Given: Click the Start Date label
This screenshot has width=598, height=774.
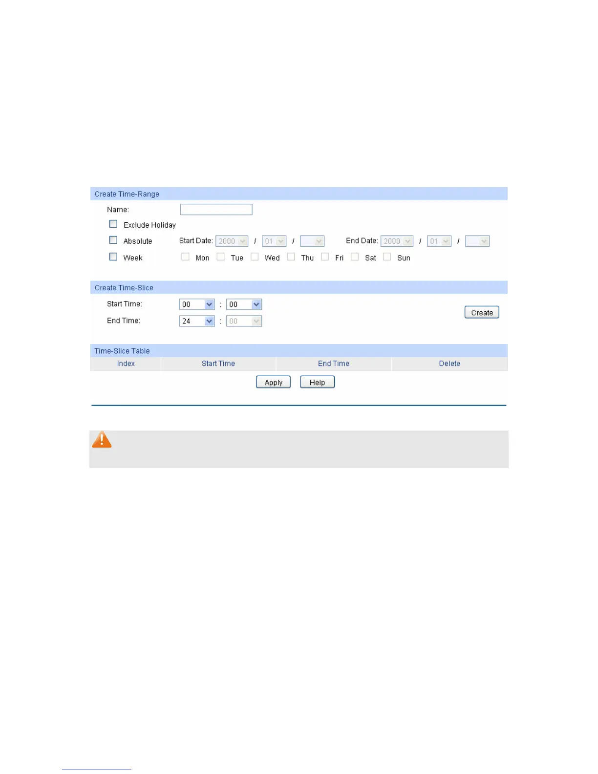Looking at the screenshot, I should pyautogui.click(x=196, y=240).
